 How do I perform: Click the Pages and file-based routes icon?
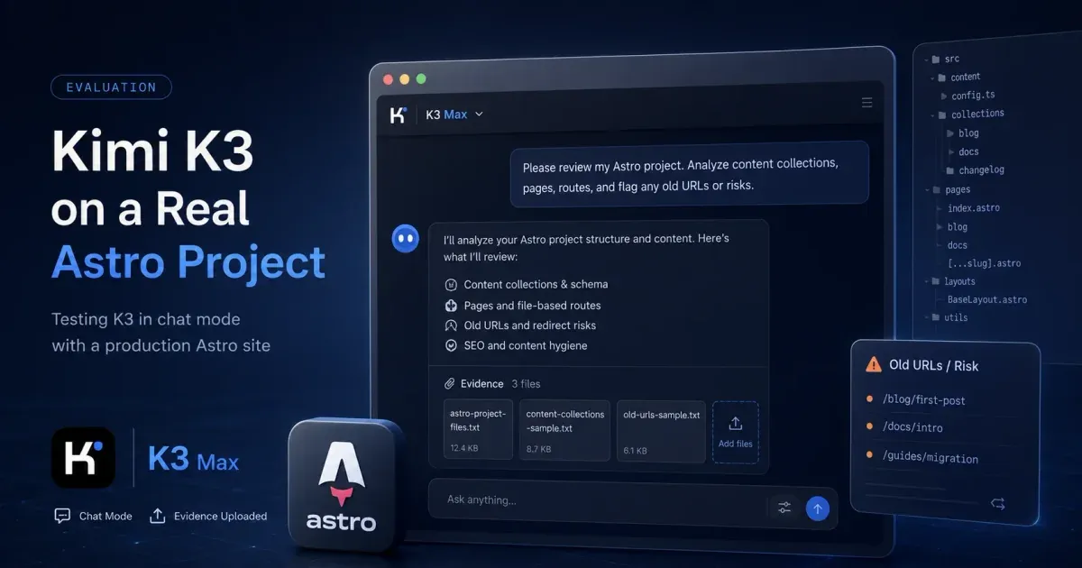coord(451,305)
